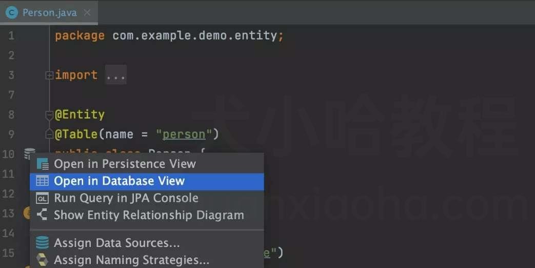Collapse the fold at the @Entity annotation
Image resolution: width=535 pixels, height=268 pixels.
pos(49,116)
